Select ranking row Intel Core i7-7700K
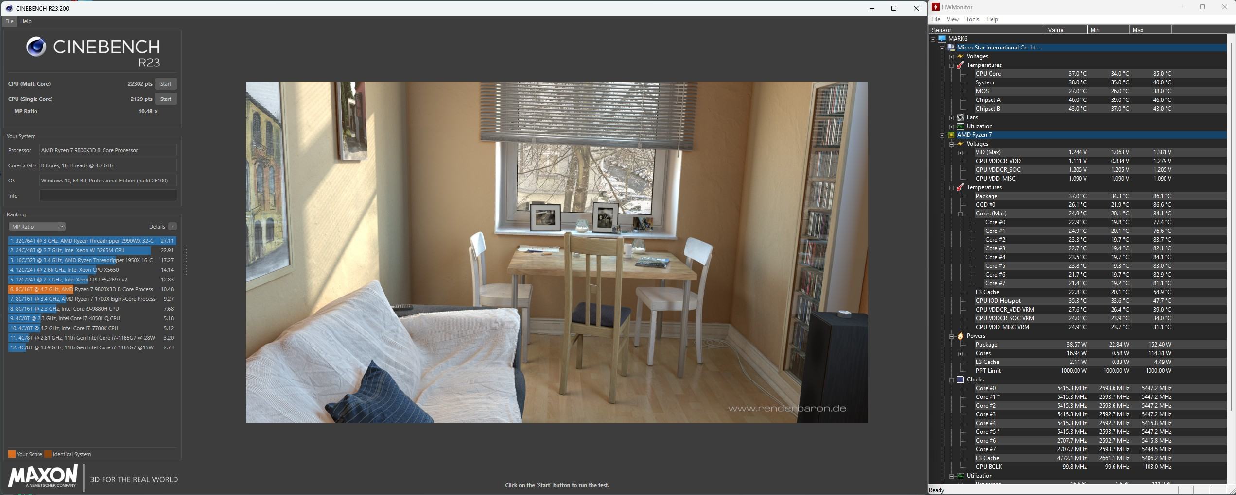This screenshot has height=495, width=1236. (x=92, y=328)
